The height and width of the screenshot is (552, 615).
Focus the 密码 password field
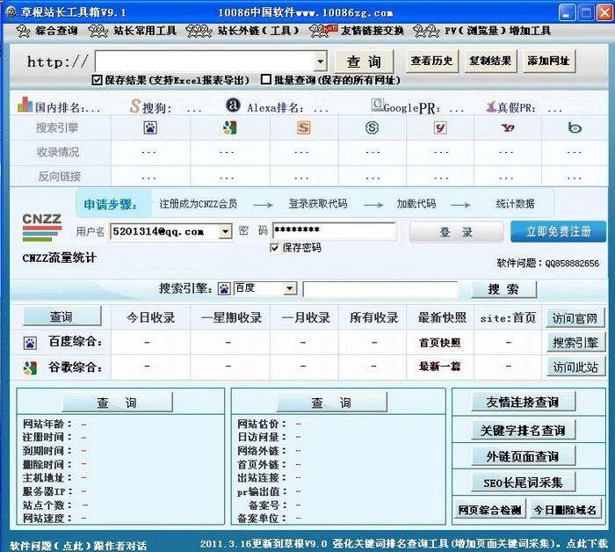point(335,230)
